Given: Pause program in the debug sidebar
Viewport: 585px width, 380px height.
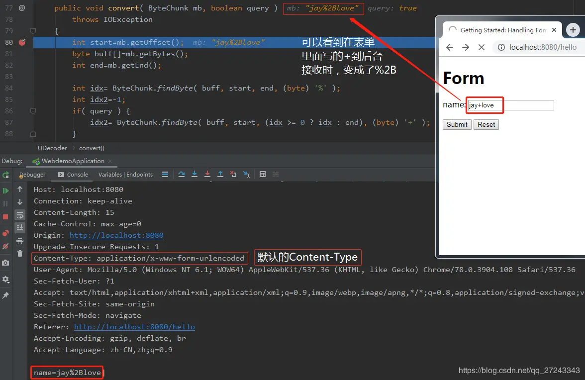Looking at the screenshot, I should tap(5, 203).
